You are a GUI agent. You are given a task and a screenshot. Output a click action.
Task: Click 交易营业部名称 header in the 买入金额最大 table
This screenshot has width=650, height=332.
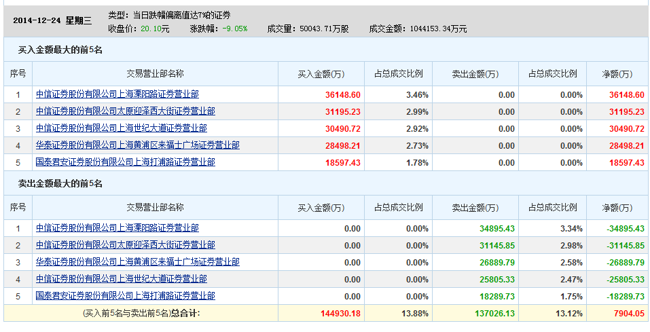point(155,74)
